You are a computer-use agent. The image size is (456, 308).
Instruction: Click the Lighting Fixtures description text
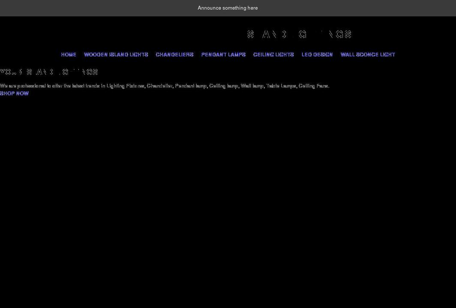(x=165, y=86)
